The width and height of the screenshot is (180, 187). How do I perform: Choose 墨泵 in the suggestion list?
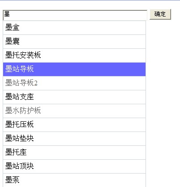tap(74, 180)
